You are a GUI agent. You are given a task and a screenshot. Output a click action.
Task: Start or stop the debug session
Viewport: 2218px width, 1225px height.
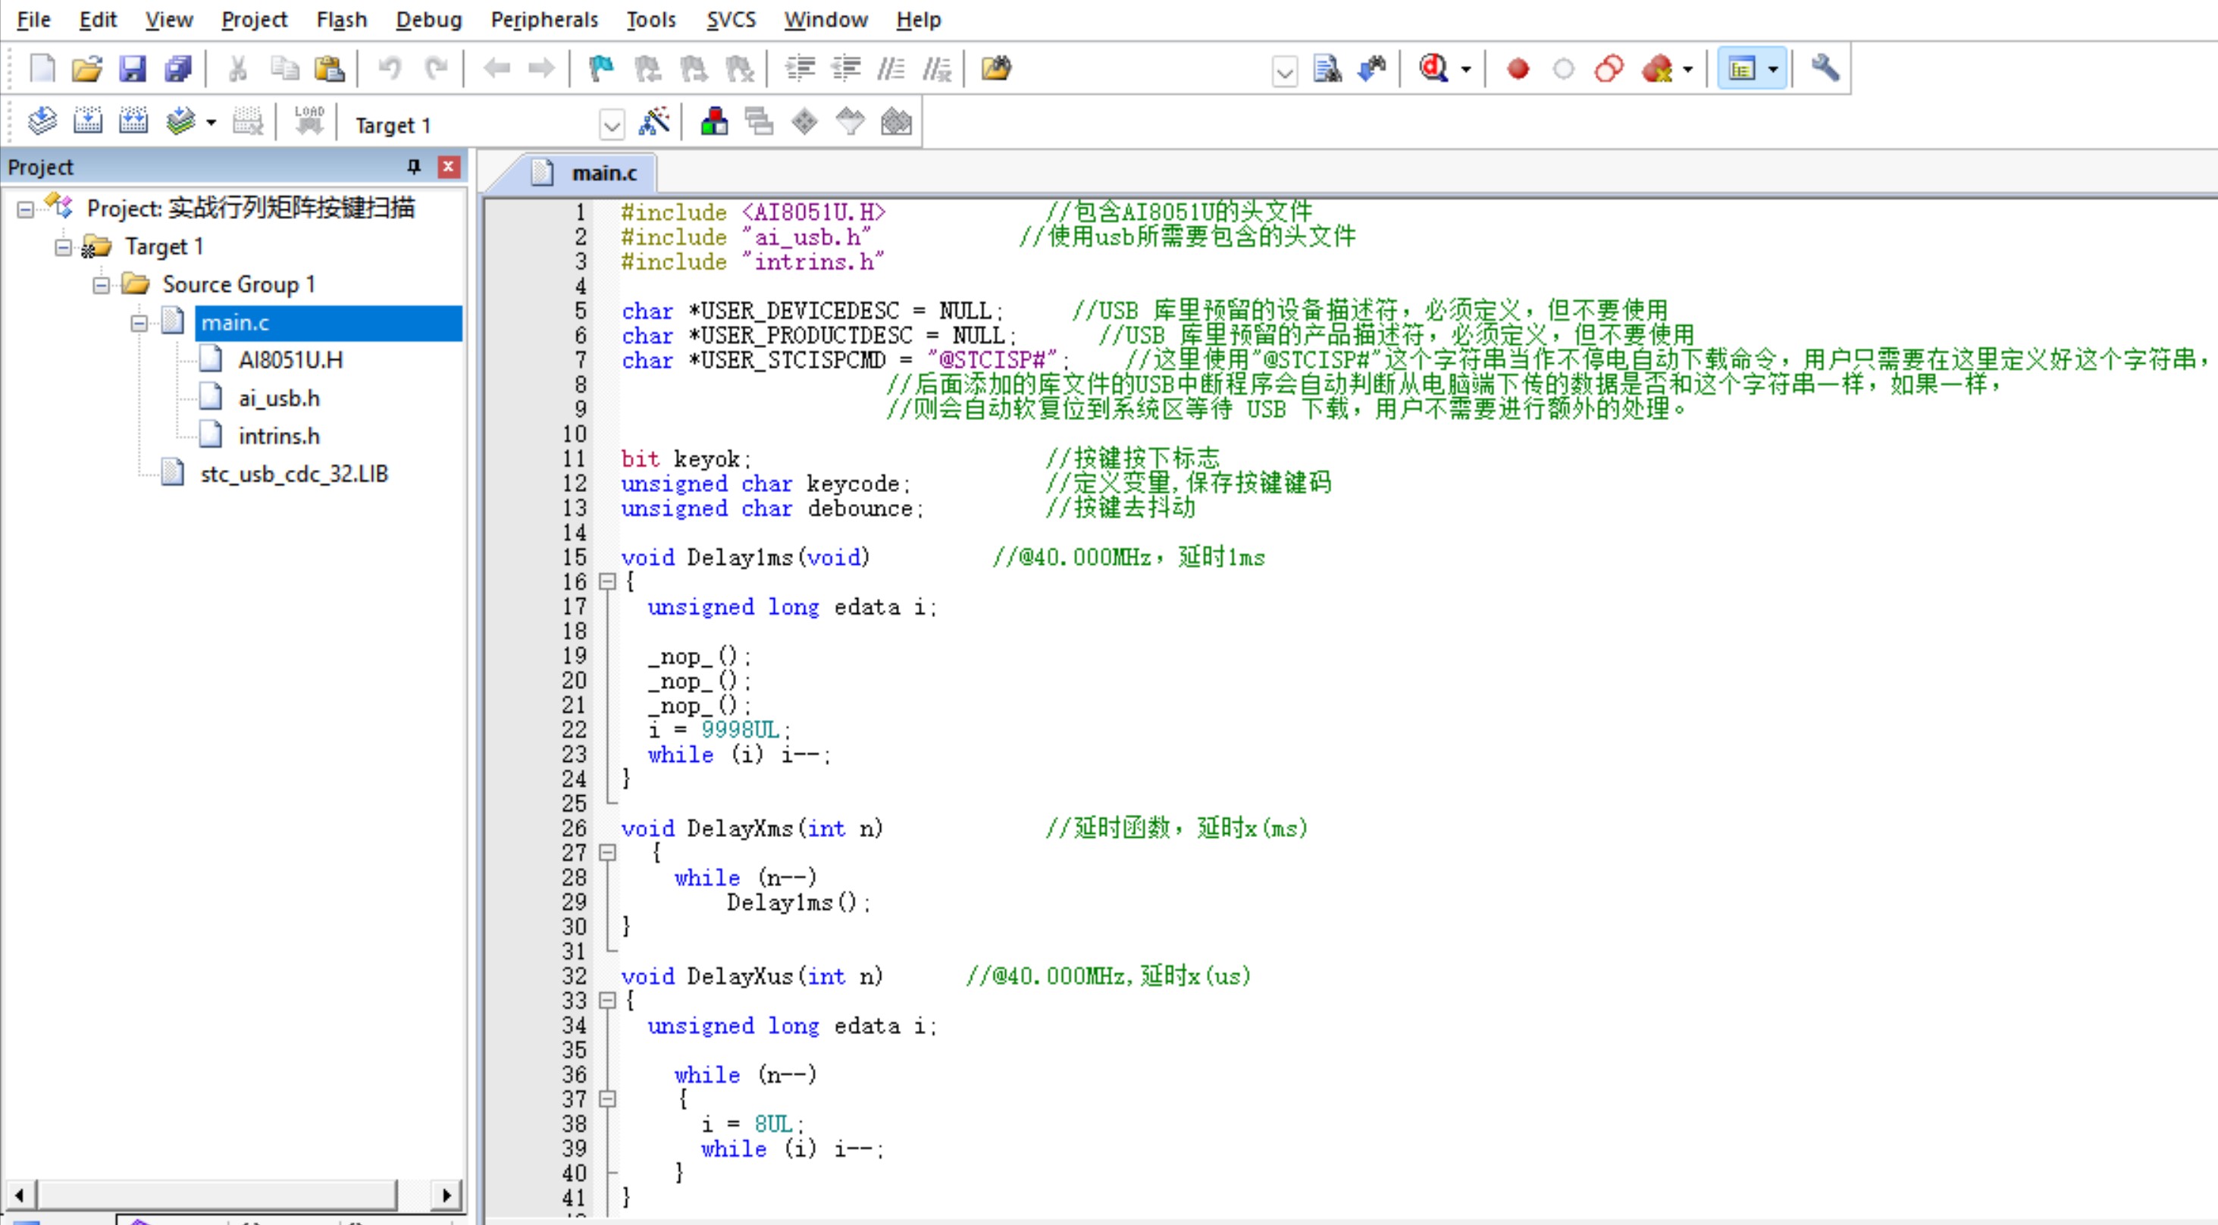coord(1433,68)
